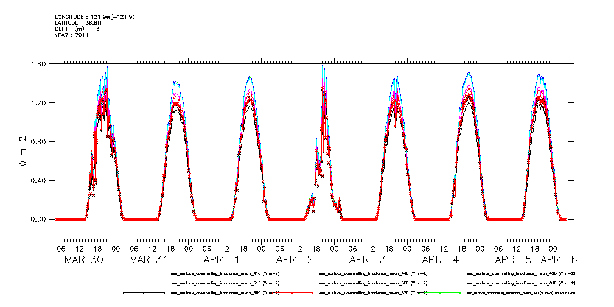Viewport: 614px width, 307px height.
Task: Click the red x-marked legend line sample
Action: pyautogui.click(x=291, y=293)
